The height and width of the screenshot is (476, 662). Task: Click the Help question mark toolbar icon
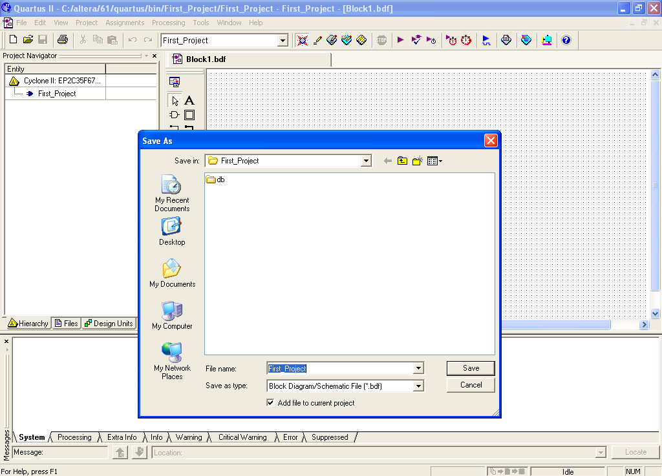[x=566, y=40]
